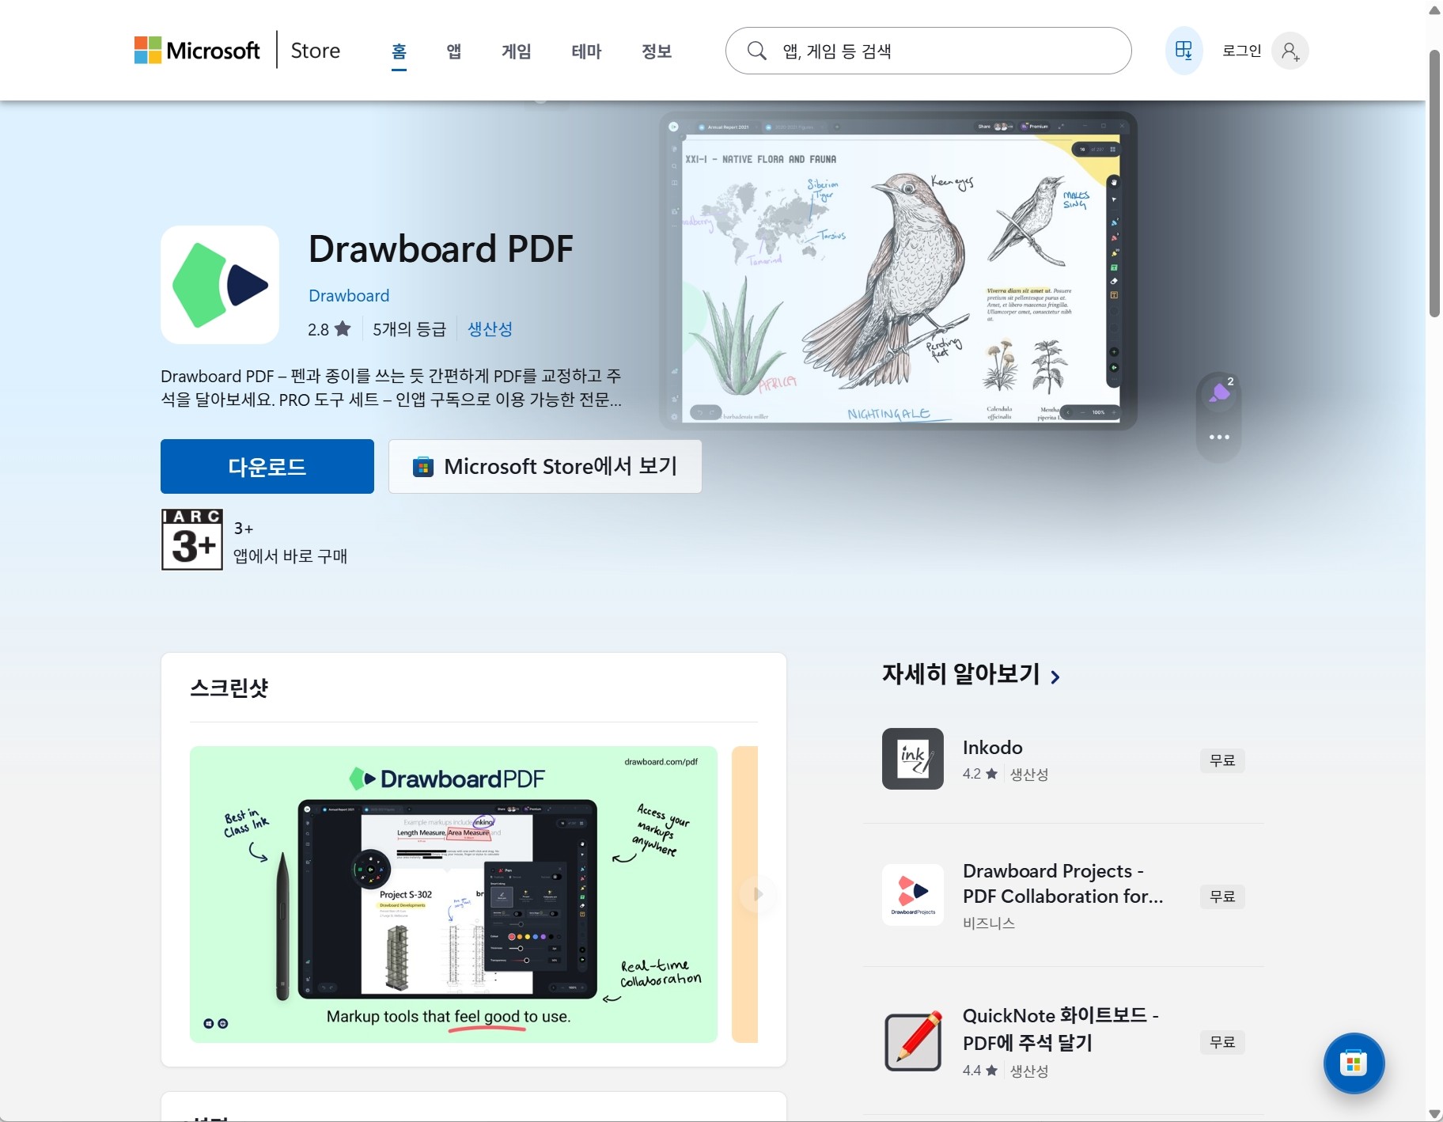Click the 5개의 등급 ratings count
This screenshot has width=1443, height=1122.
click(409, 328)
